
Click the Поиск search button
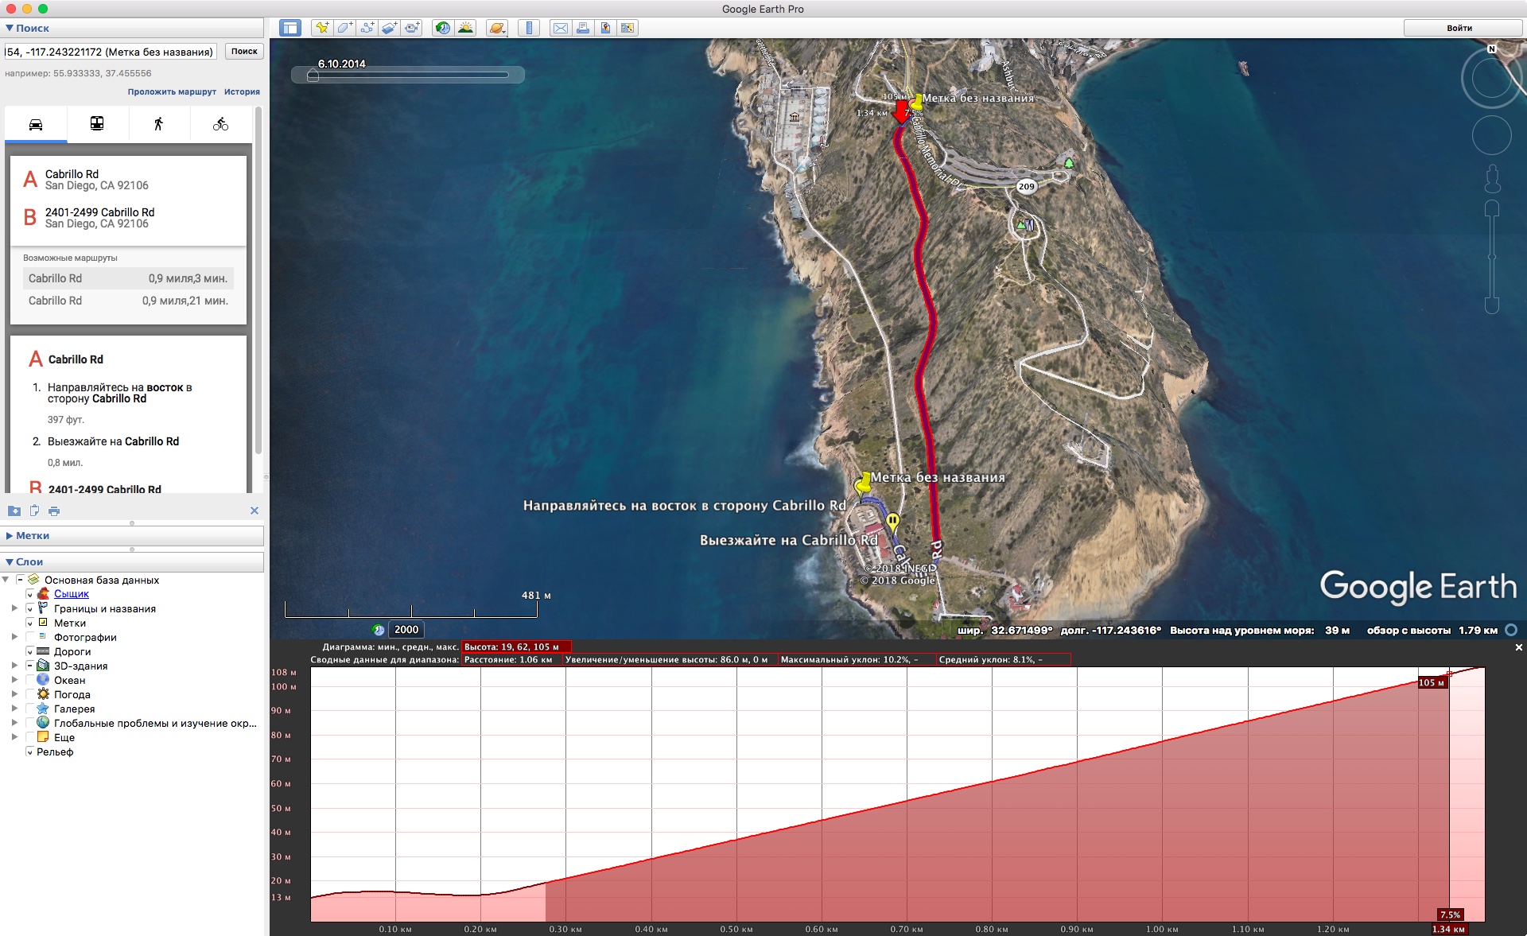[244, 51]
